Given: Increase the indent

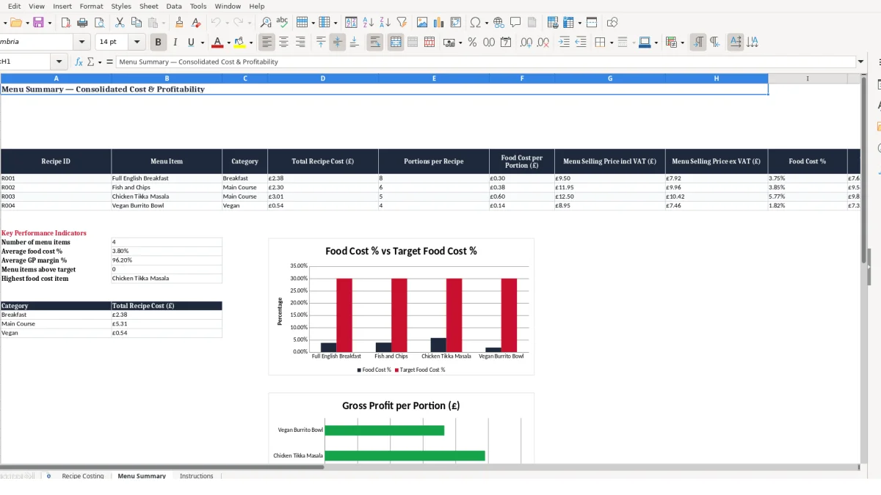Looking at the screenshot, I should tap(564, 43).
